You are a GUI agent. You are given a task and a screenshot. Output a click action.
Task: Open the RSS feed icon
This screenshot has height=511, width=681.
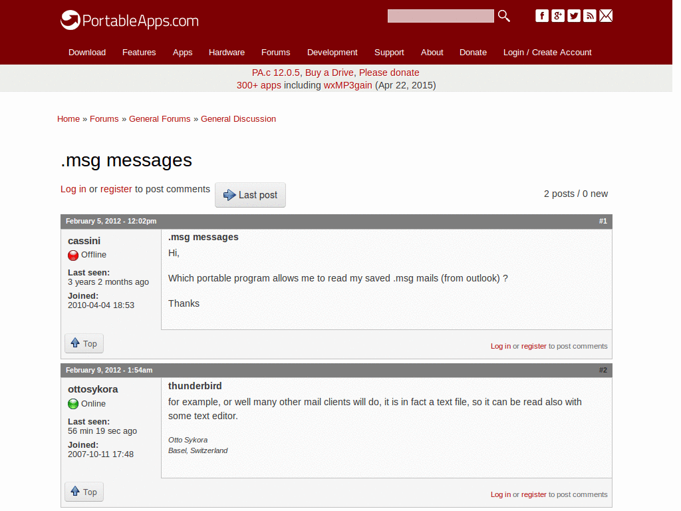(589, 16)
